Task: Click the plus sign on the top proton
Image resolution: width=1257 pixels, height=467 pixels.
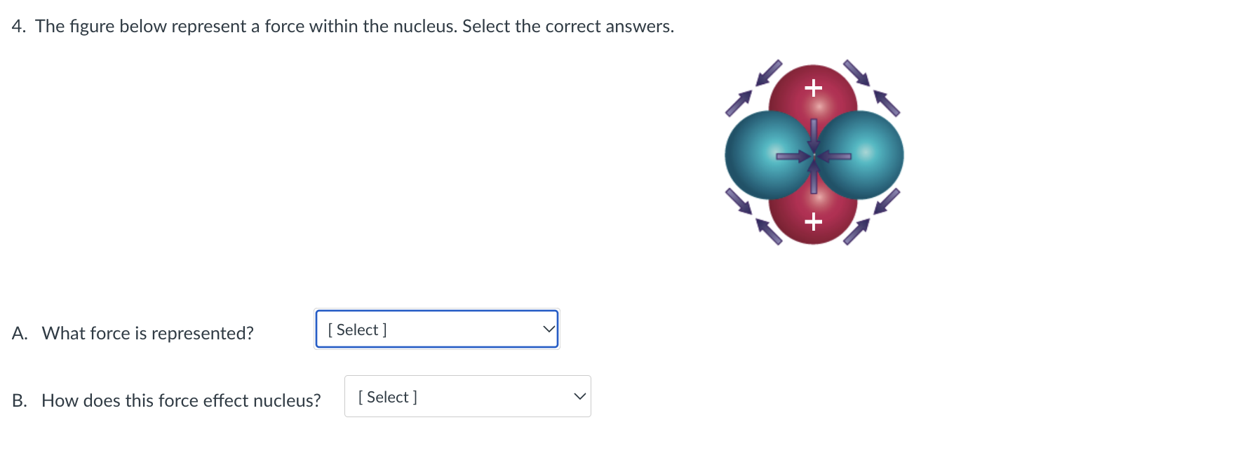Action: click(812, 87)
